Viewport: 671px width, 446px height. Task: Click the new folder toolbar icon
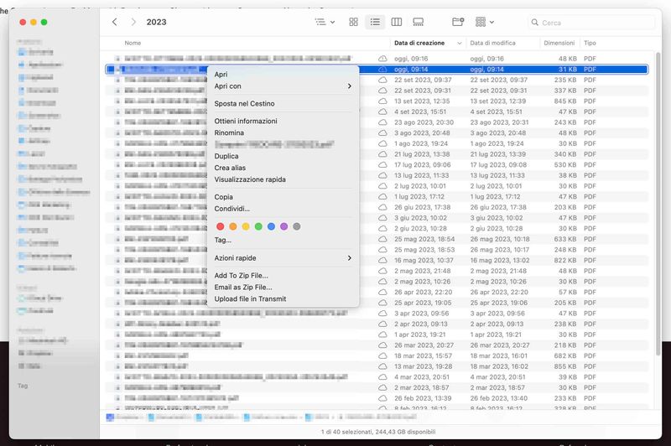457,22
